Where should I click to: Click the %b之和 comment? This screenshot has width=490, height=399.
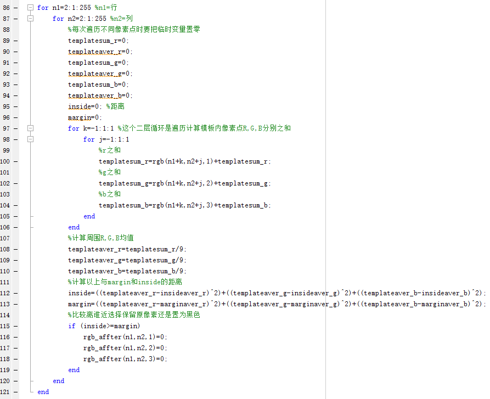[x=110, y=194]
